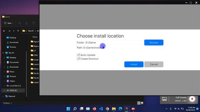
Task: Click the volume tray icon
Action: tap(178, 109)
